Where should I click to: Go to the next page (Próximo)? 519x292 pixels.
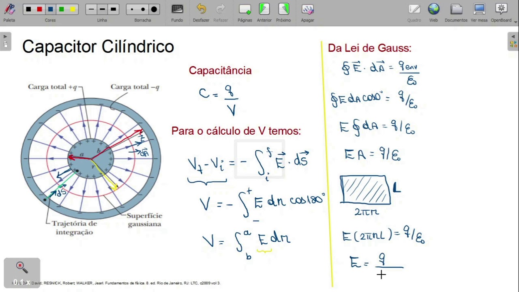click(x=283, y=12)
